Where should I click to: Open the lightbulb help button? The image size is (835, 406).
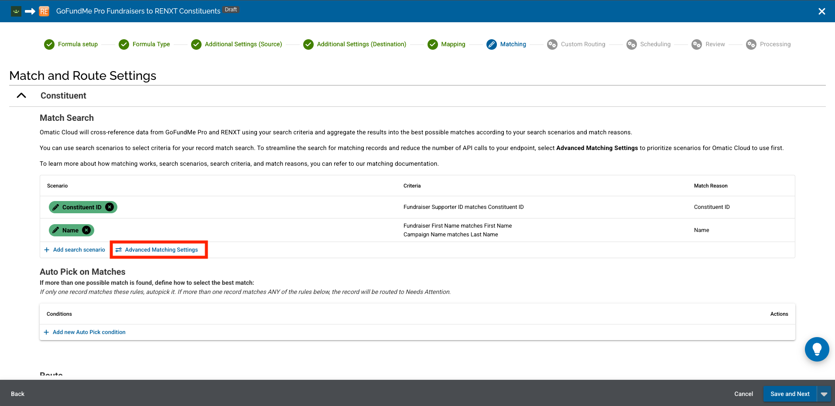click(817, 349)
